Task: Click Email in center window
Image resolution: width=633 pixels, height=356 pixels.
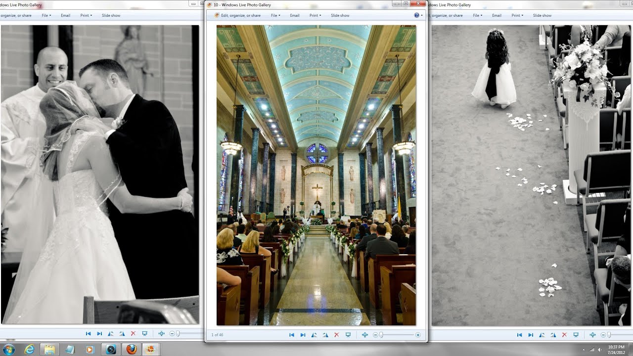Action: (x=295, y=15)
